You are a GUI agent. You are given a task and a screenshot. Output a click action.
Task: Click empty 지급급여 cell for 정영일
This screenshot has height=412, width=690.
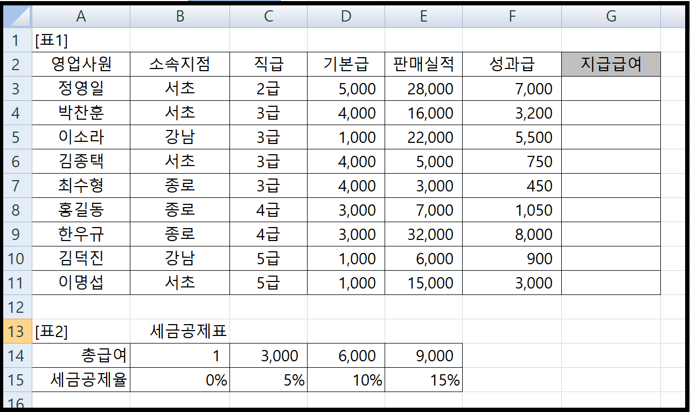(611, 88)
